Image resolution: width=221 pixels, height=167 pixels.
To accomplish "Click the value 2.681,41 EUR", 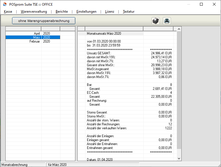I will click(162, 89).
